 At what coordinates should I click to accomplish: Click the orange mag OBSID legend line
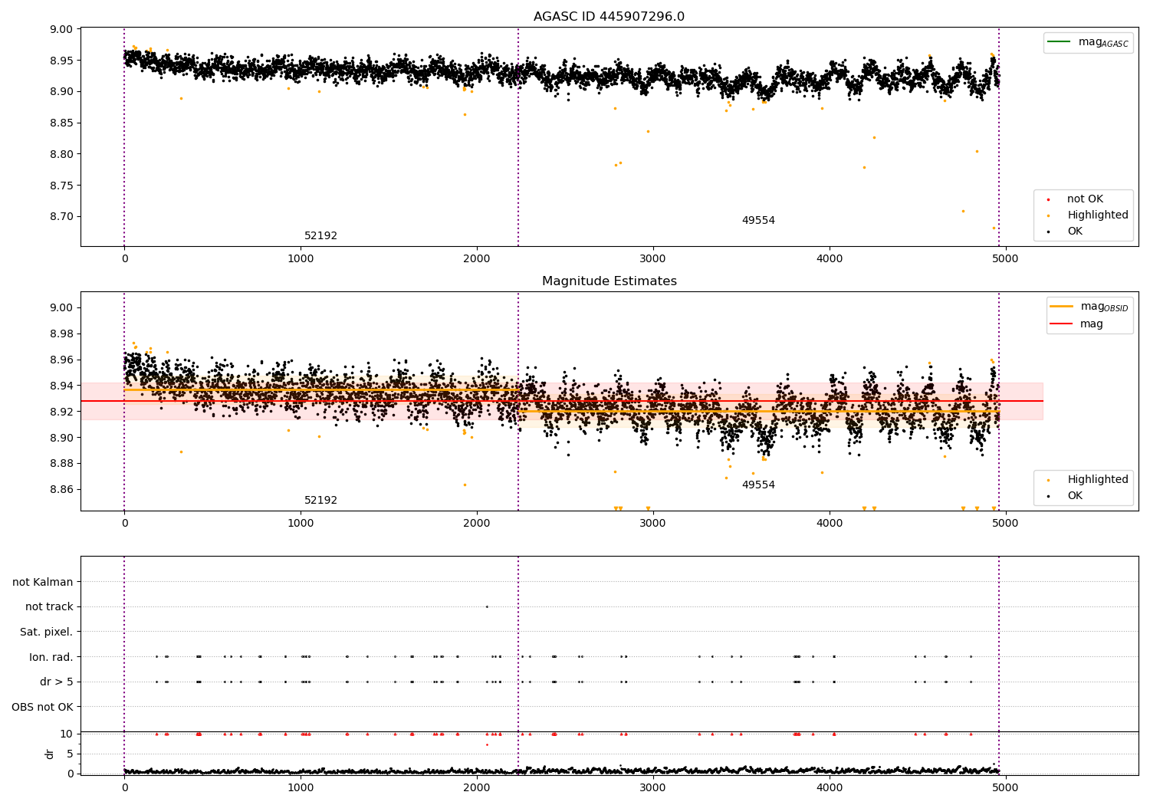tap(1062, 306)
